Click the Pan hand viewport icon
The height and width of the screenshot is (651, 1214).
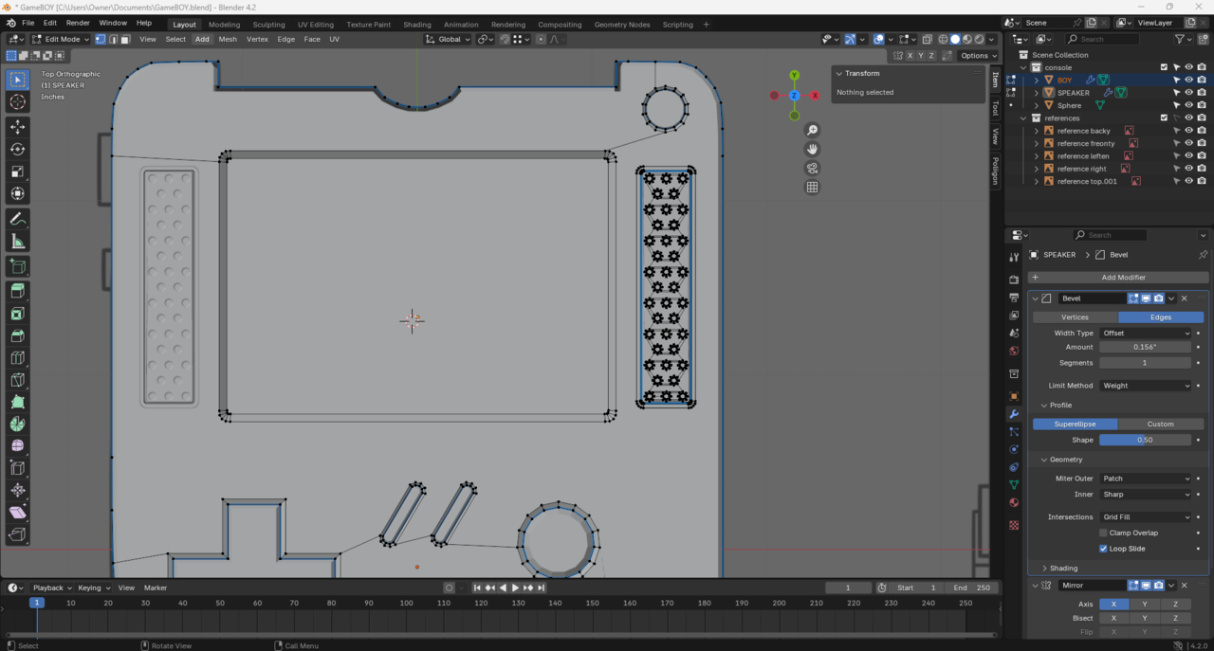[812, 150]
